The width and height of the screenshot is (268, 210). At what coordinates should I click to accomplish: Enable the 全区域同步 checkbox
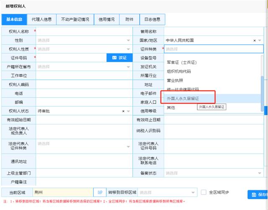point(204,192)
